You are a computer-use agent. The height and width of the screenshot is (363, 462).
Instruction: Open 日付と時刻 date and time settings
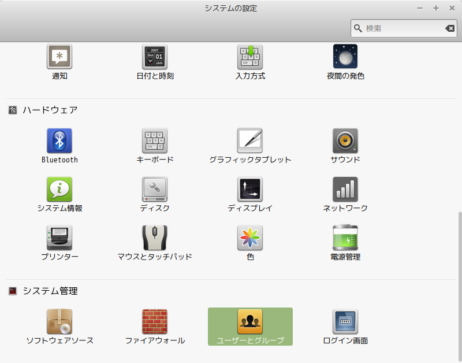[155, 62]
